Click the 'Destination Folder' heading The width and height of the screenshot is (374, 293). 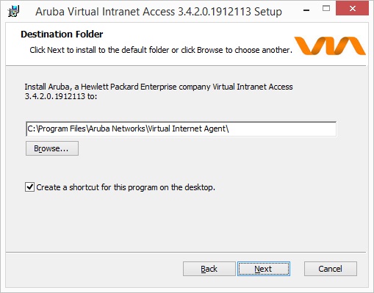coord(62,35)
